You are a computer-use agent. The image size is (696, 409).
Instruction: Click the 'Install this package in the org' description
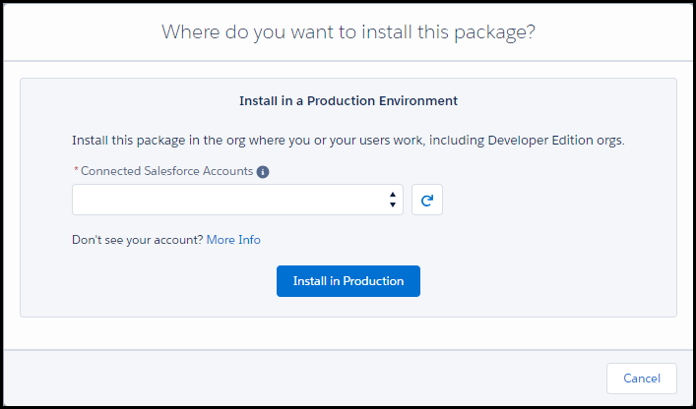click(348, 141)
